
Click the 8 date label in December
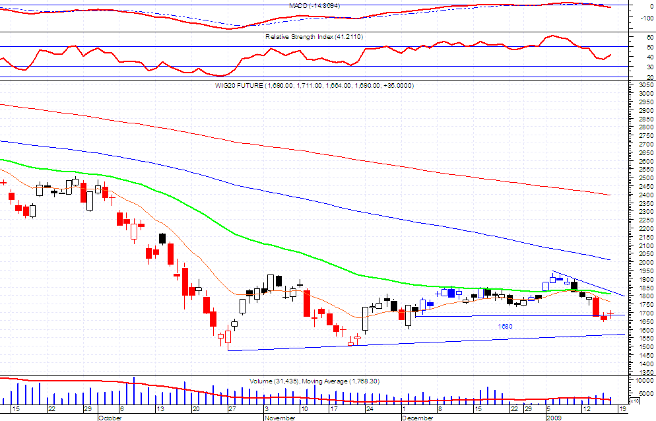pyautogui.click(x=440, y=409)
